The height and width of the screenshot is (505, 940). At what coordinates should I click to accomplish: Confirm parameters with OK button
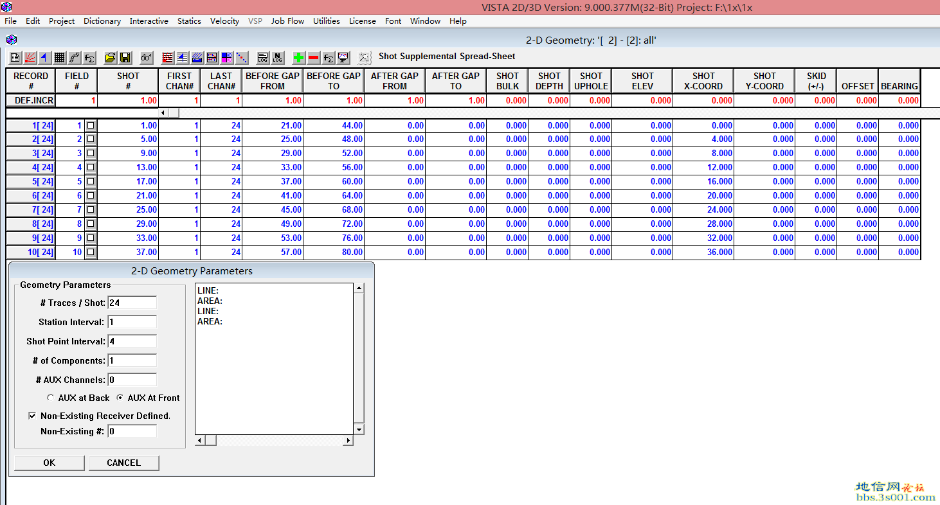coord(50,463)
